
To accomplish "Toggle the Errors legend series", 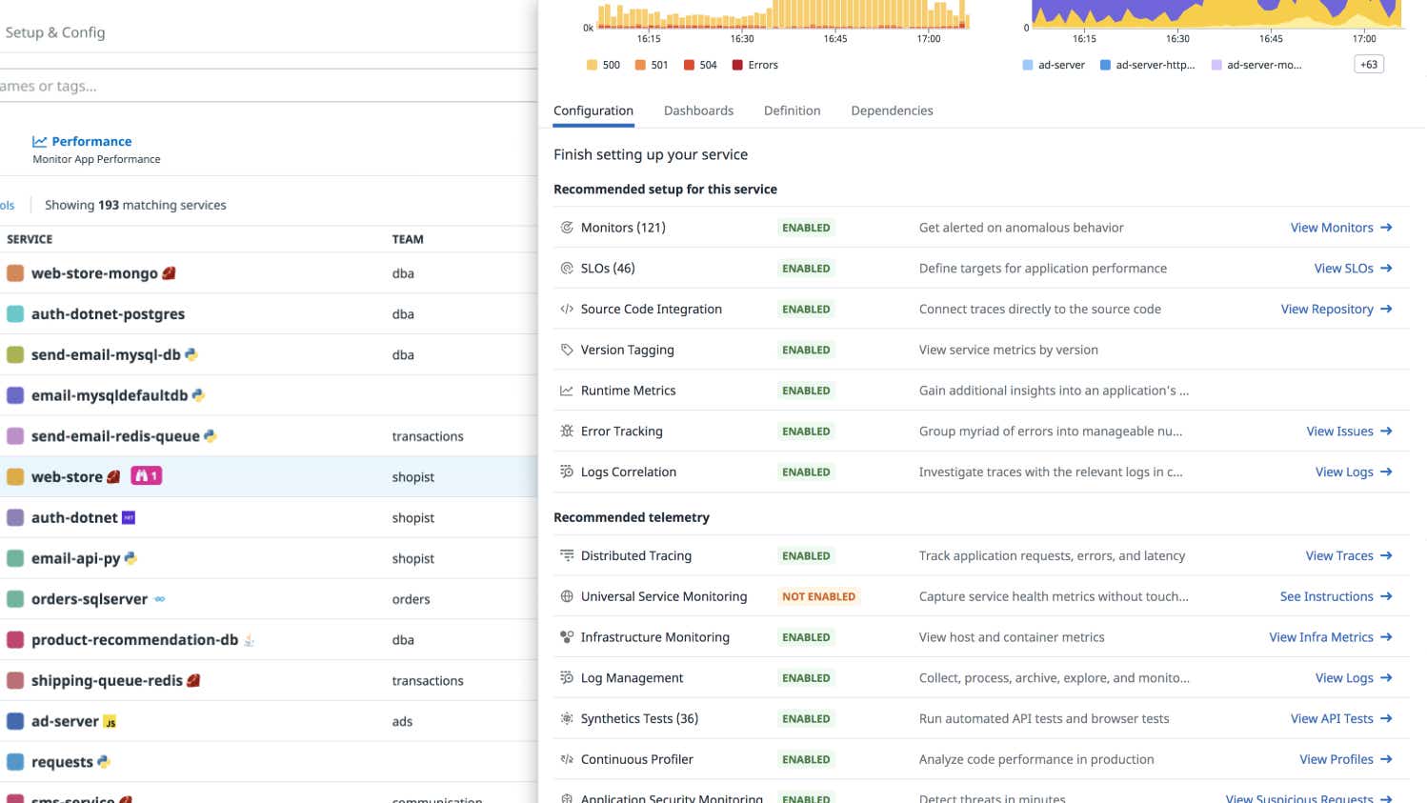I will coord(754,66).
